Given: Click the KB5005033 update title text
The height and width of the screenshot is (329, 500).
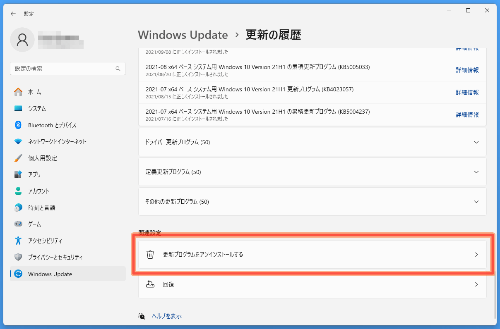Looking at the screenshot, I should 257,67.
